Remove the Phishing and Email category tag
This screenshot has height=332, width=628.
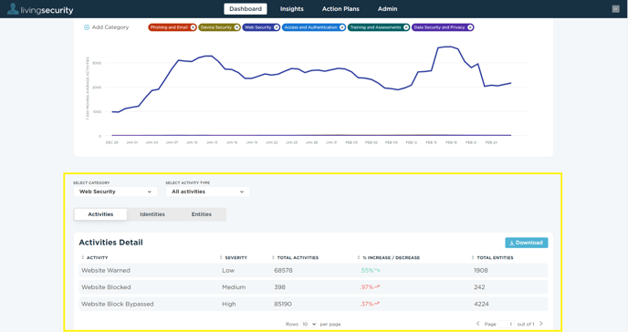pos(193,27)
